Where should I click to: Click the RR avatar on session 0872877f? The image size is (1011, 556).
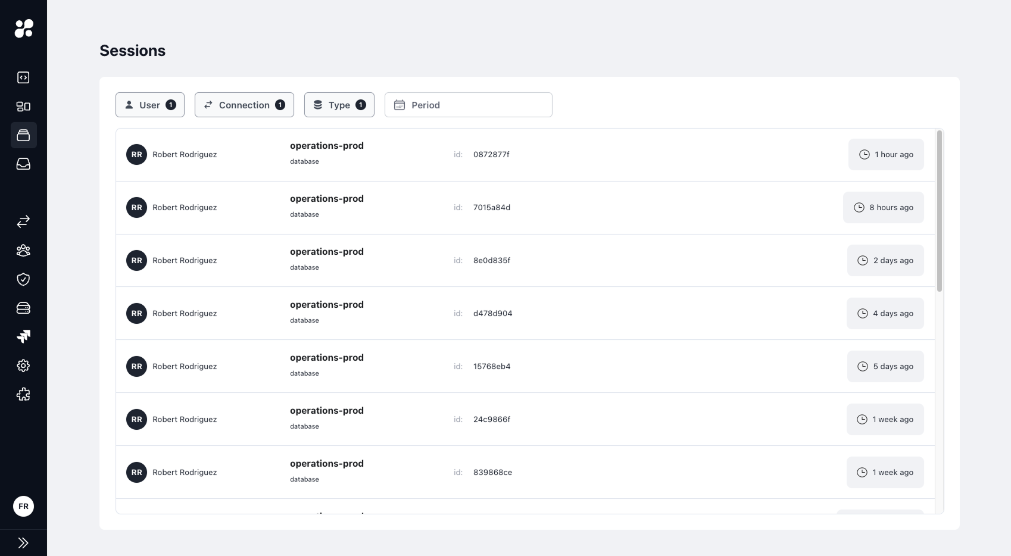pos(136,155)
